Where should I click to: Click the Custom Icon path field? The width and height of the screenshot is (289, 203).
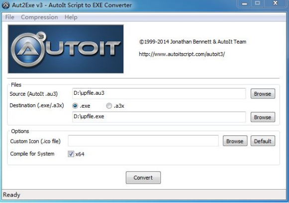coord(143,141)
